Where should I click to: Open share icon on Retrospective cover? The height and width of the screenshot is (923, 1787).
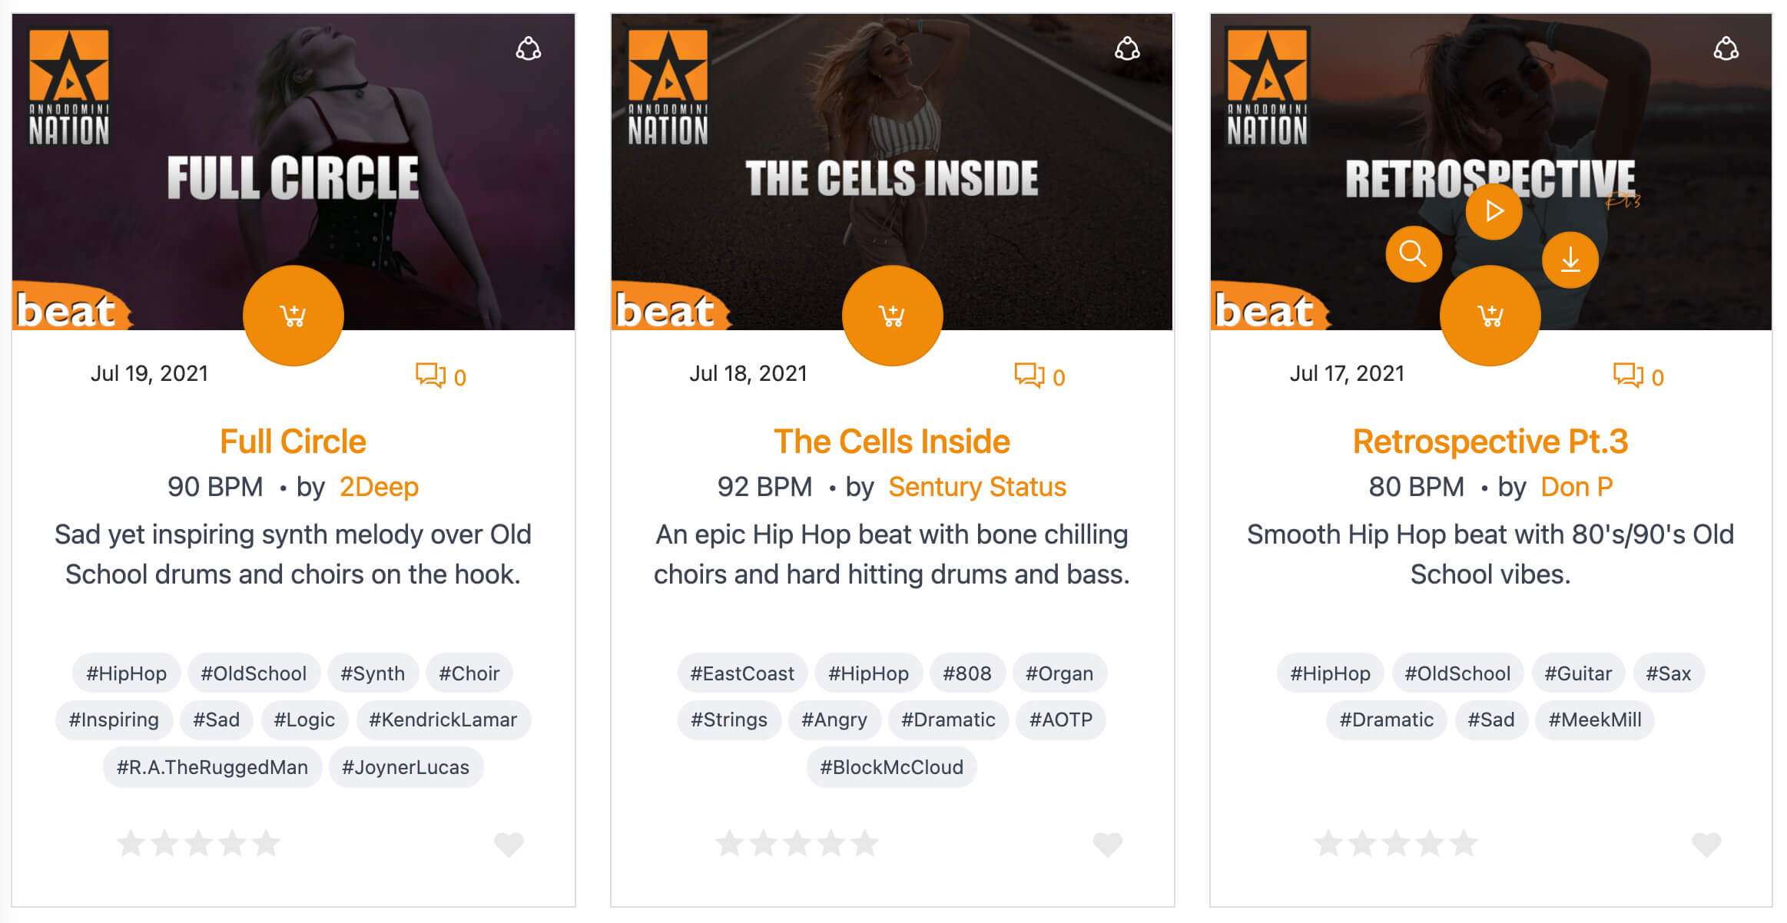(x=1726, y=49)
